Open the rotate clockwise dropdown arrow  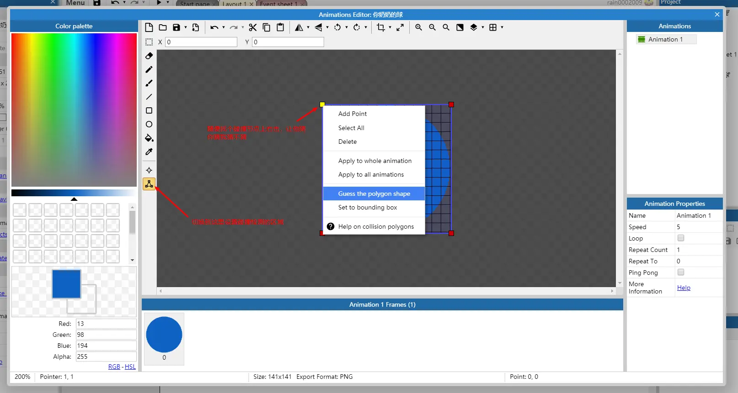click(366, 27)
